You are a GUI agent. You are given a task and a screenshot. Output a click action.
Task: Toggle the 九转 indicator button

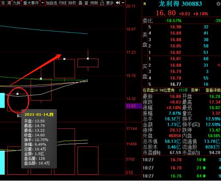point(17,3)
